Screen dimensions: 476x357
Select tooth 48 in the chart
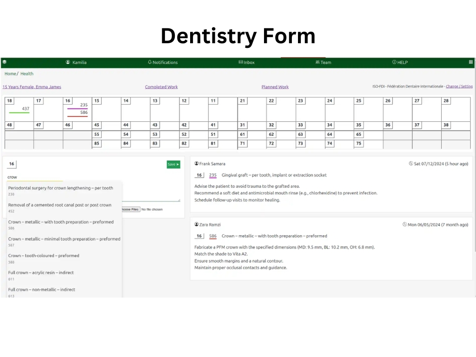9,125
